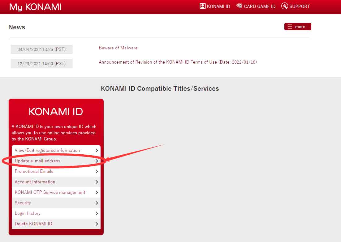Click the list icon on the more button
341x242 pixels.
point(290,27)
